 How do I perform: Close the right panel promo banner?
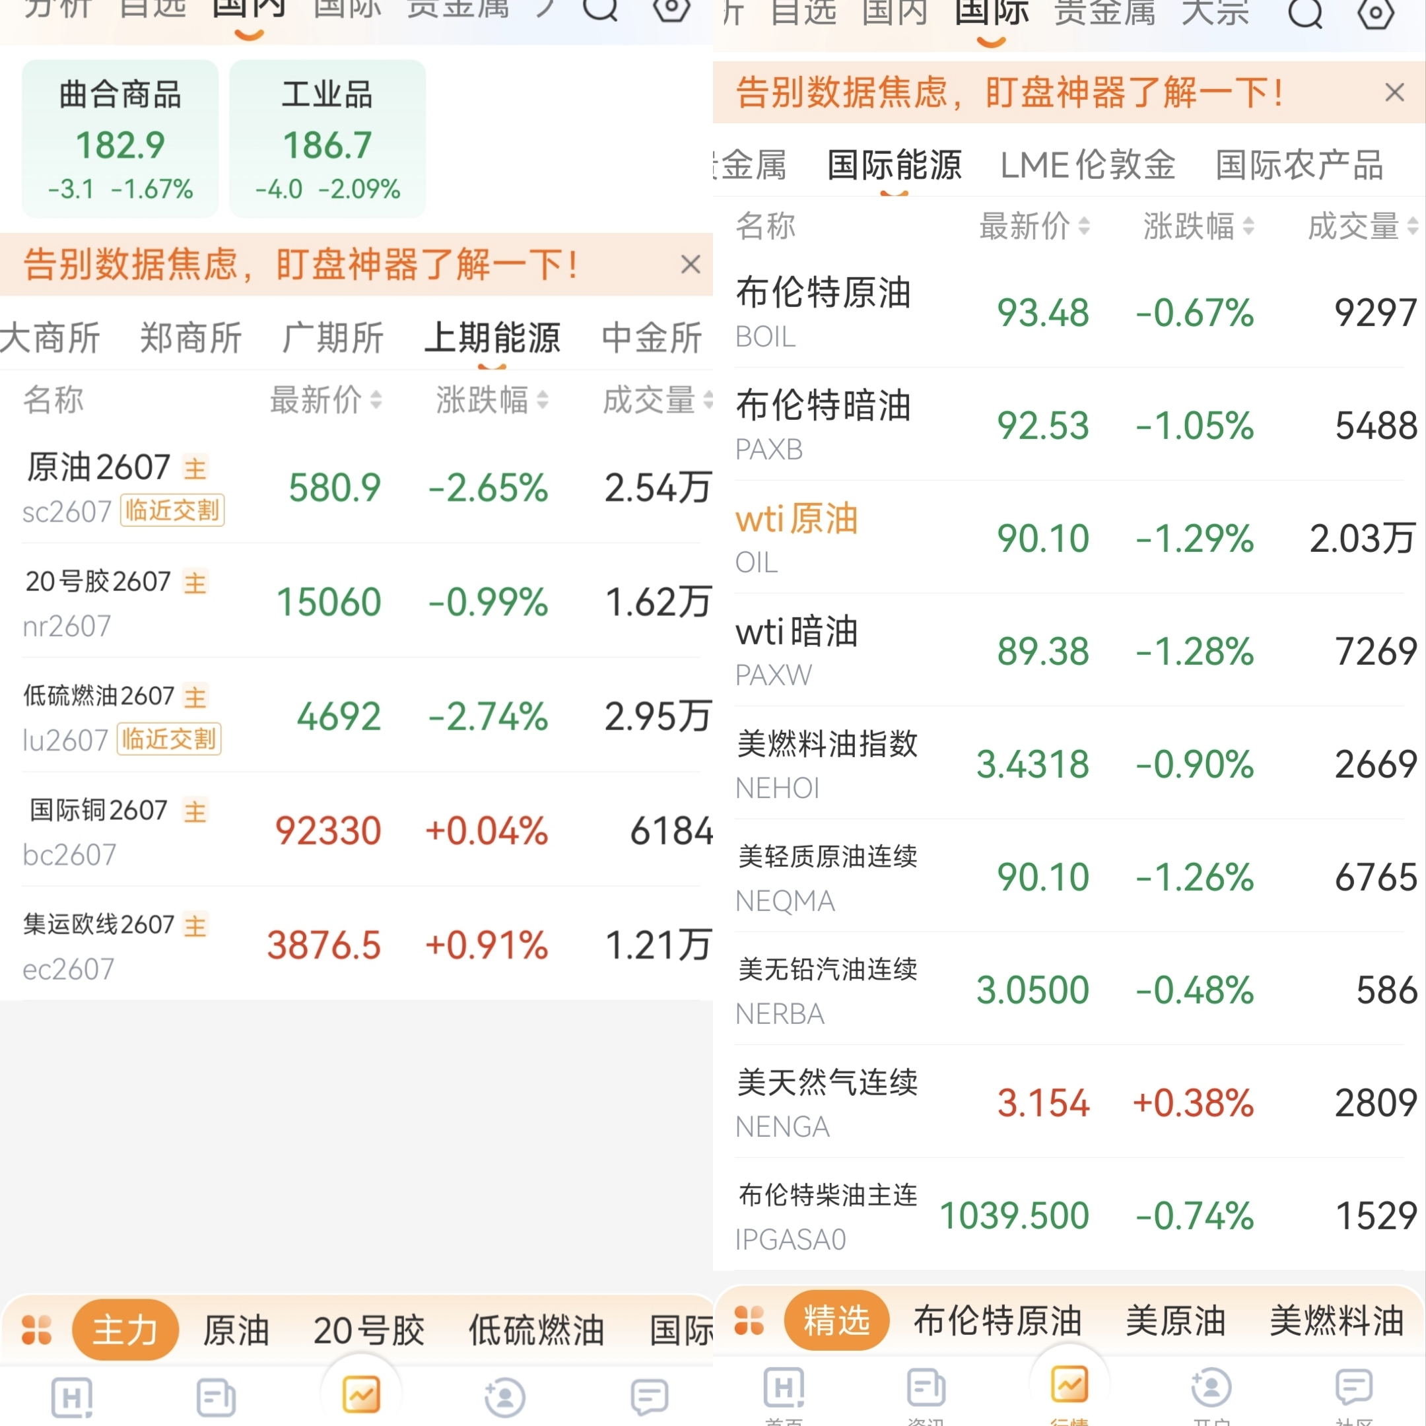pos(1394,92)
